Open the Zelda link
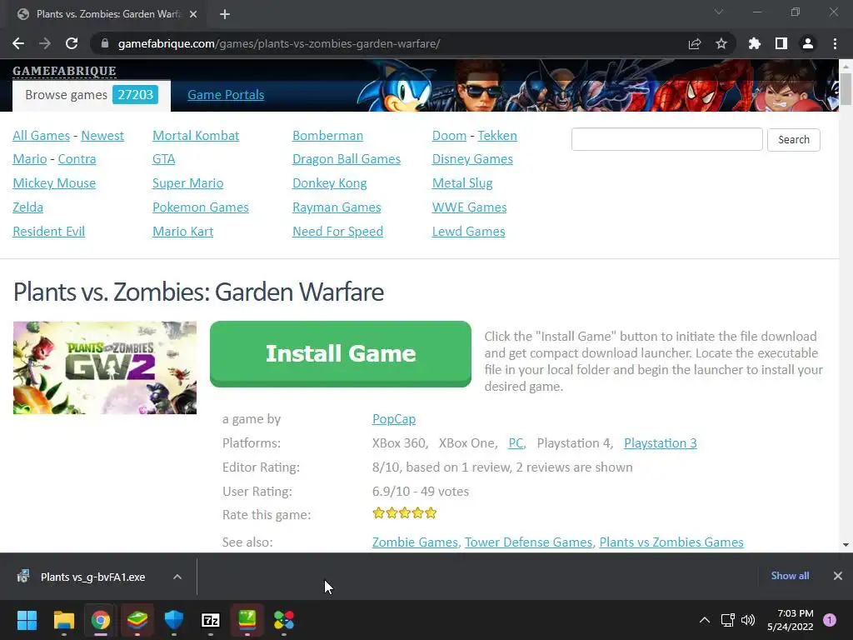This screenshot has height=640, width=853. [27, 207]
